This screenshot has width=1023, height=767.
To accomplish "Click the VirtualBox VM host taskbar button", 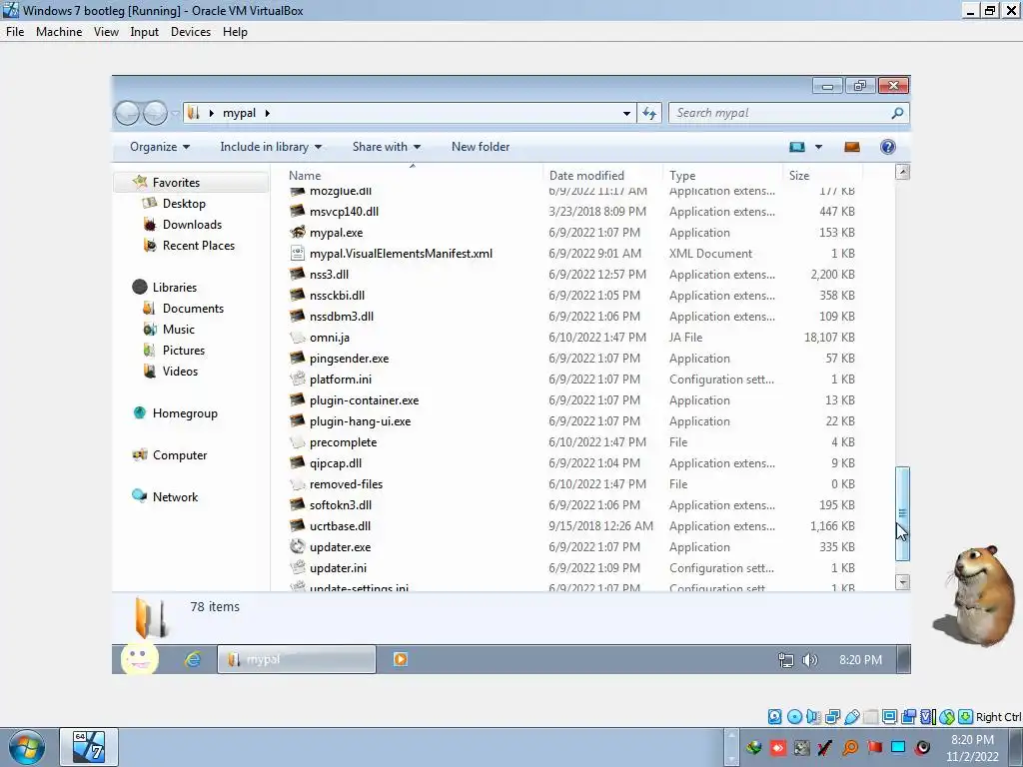I will coord(89,747).
